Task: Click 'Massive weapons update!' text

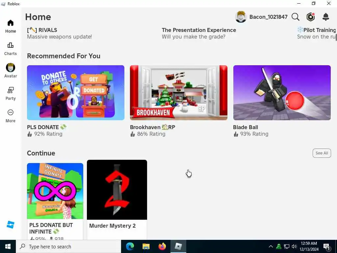Action: [x=59, y=37]
